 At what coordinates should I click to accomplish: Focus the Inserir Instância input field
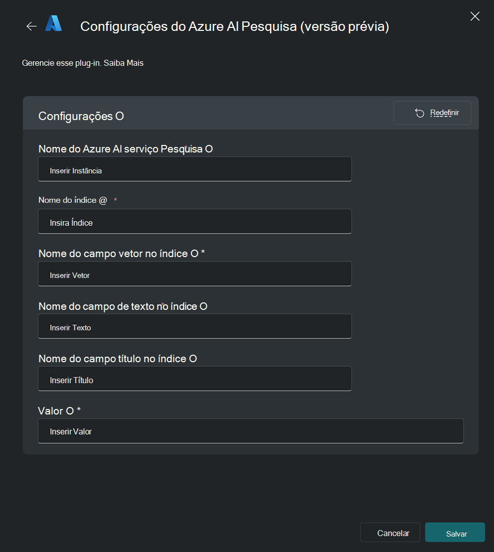tap(195, 169)
